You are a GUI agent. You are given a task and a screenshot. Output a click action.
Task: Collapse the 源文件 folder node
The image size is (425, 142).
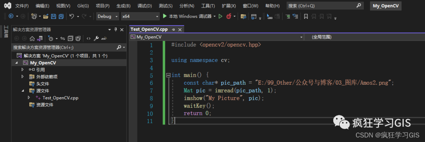23,91
